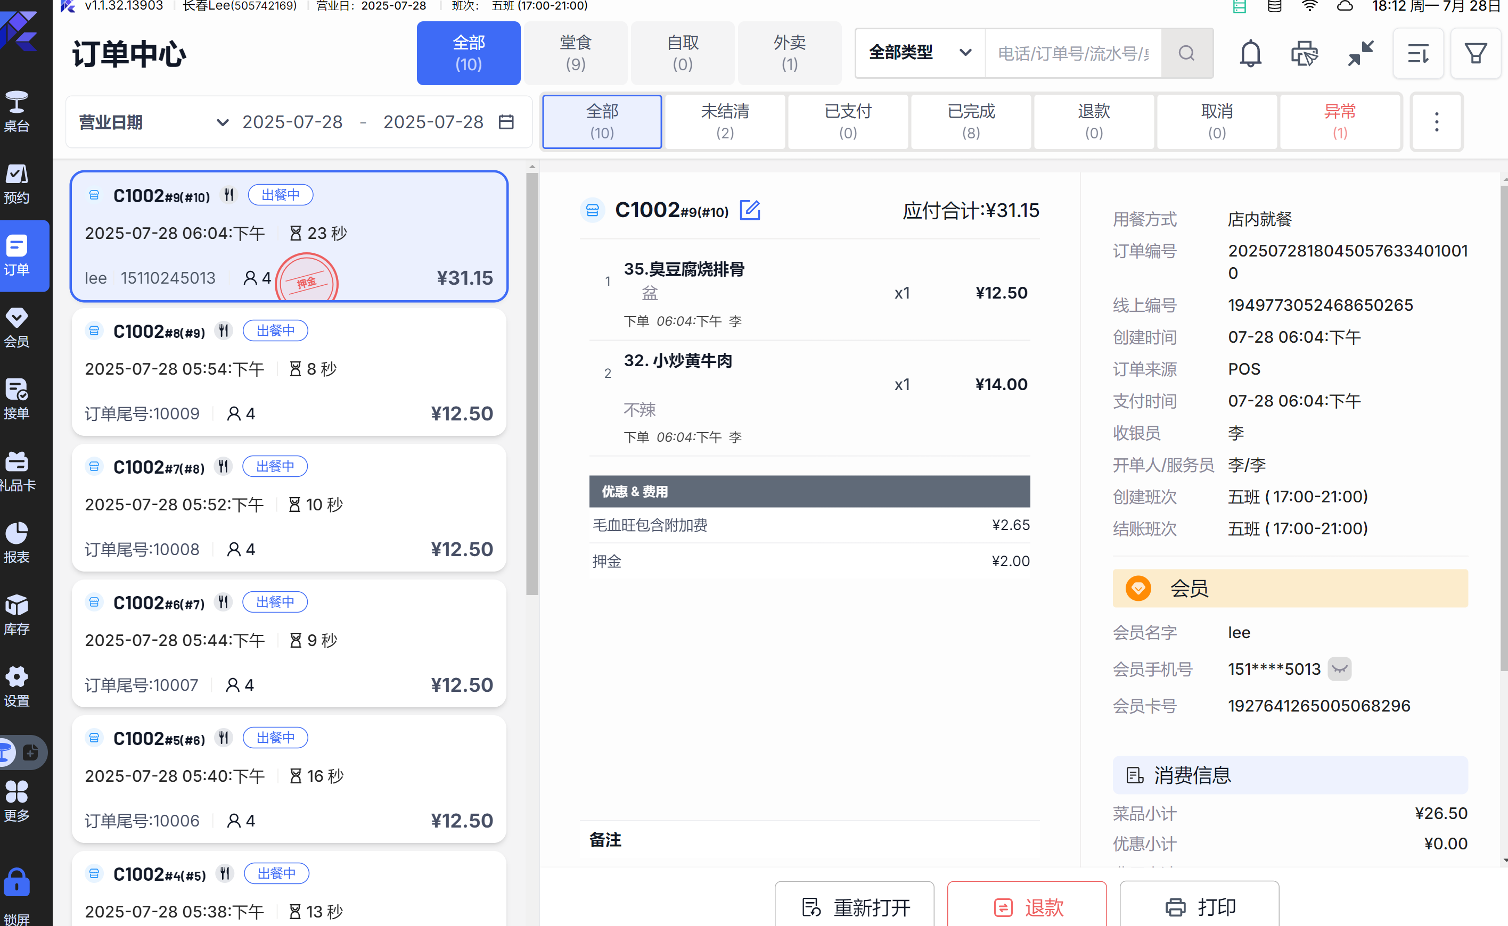Reveal member phone number eye icon
Image resolution: width=1508 pixels, height=926 pixels.
pyautogui.click(x=1340, y=669)
